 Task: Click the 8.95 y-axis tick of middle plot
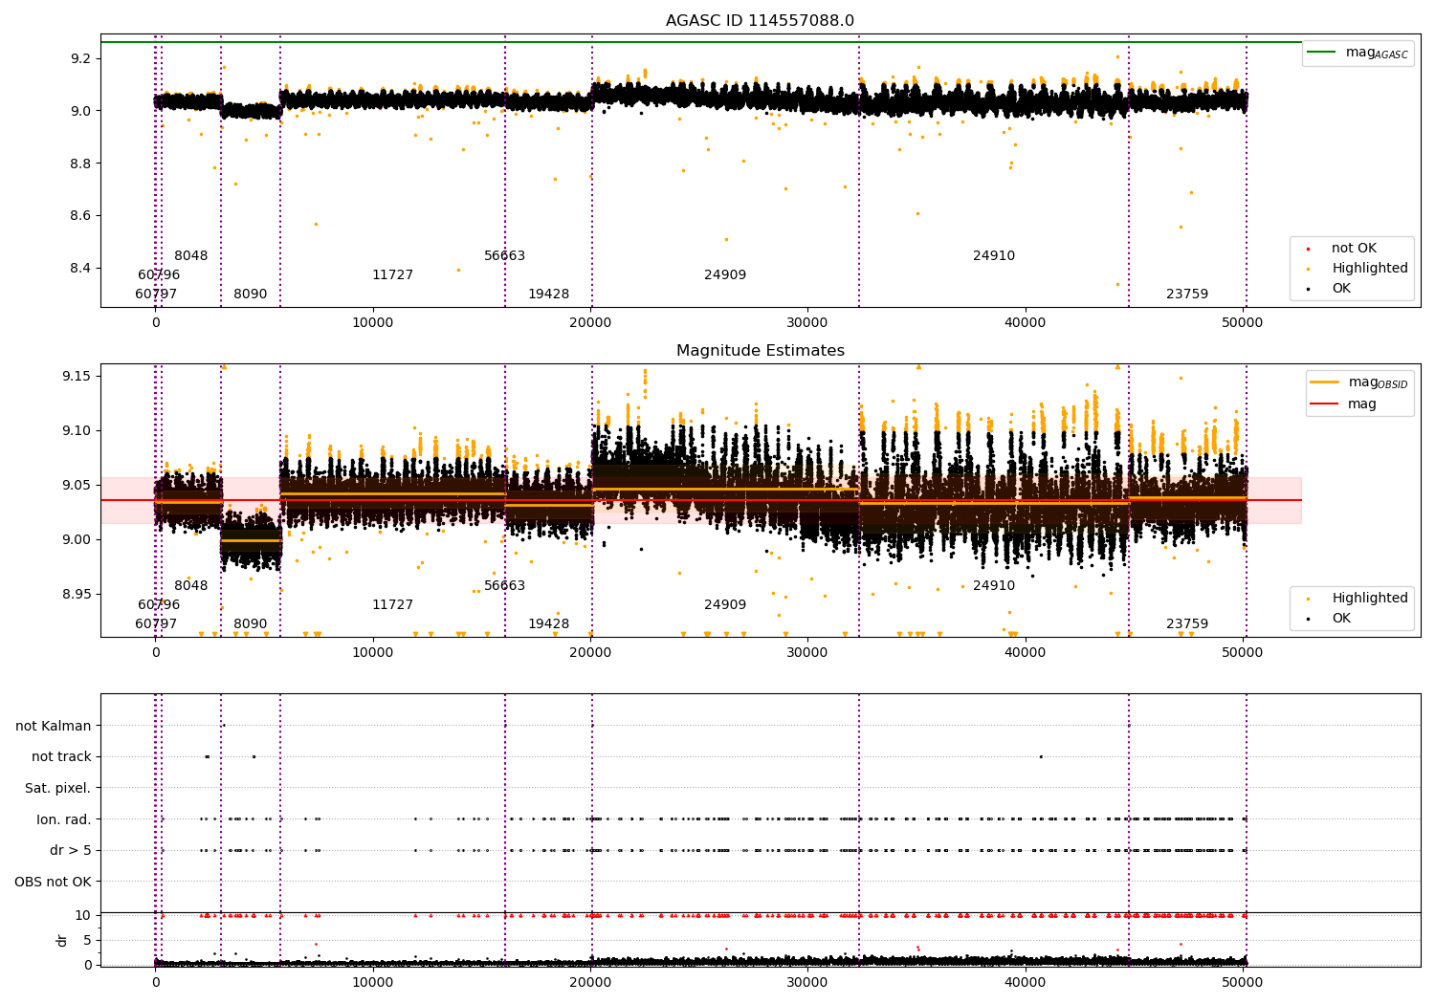click(77, 595)
